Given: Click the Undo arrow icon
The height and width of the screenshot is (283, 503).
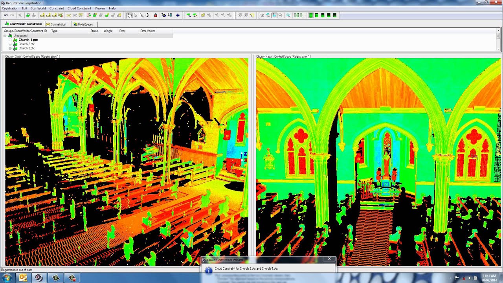Looking at the screenshot, I should (6, 15).
